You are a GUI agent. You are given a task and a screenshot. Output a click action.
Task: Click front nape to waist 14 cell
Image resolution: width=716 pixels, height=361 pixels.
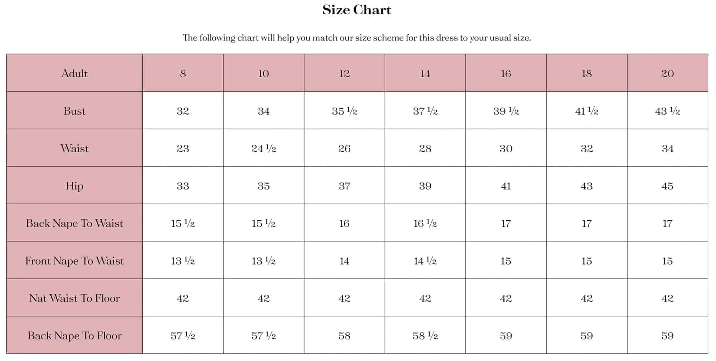point(344,260)
